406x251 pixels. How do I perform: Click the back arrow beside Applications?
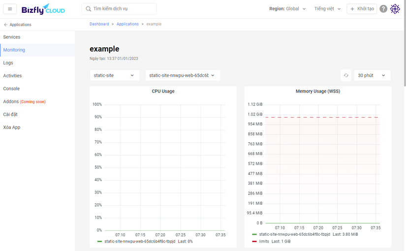pos(5,25)
